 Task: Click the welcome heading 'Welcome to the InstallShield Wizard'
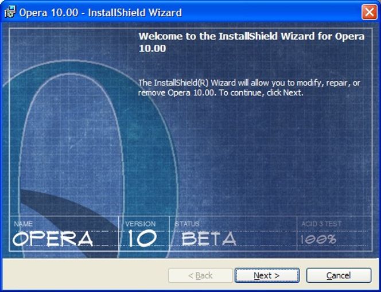click(252, 42)
